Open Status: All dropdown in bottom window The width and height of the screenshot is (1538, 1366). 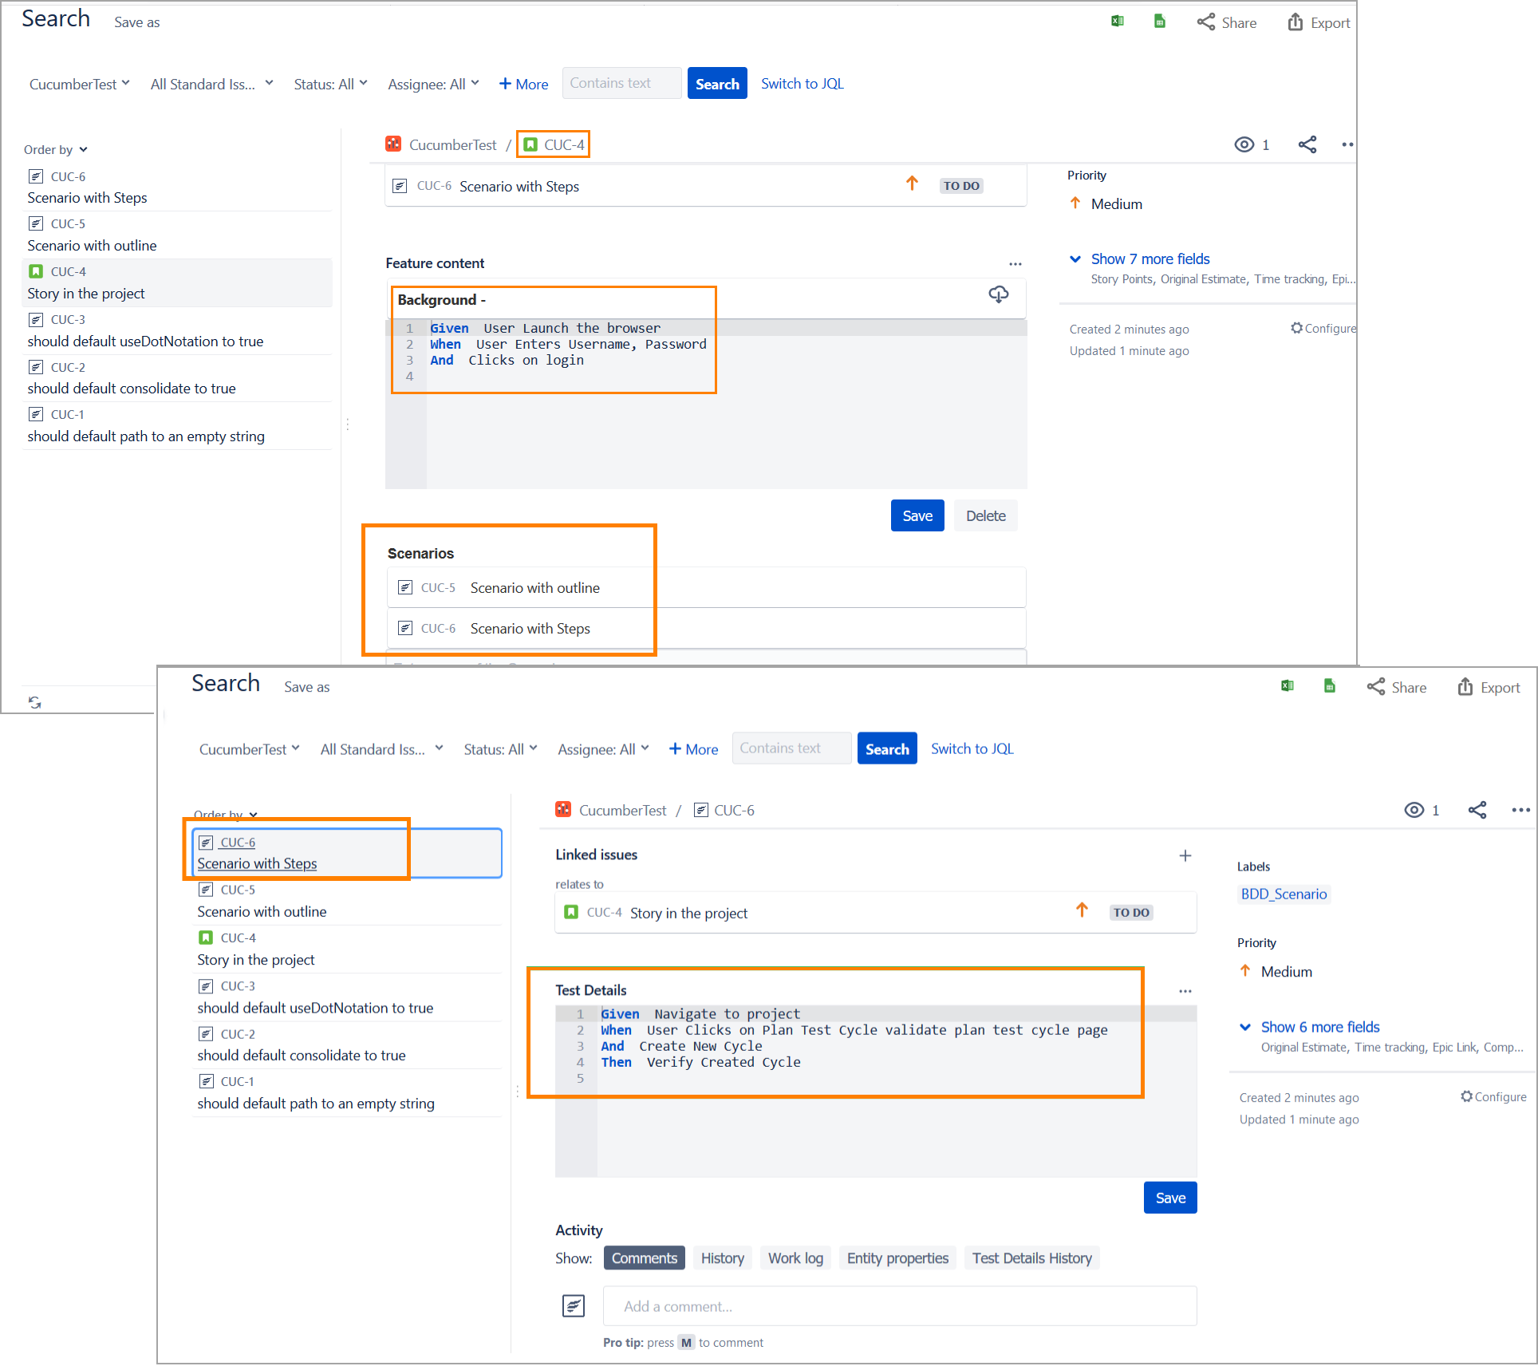[500, 749]
